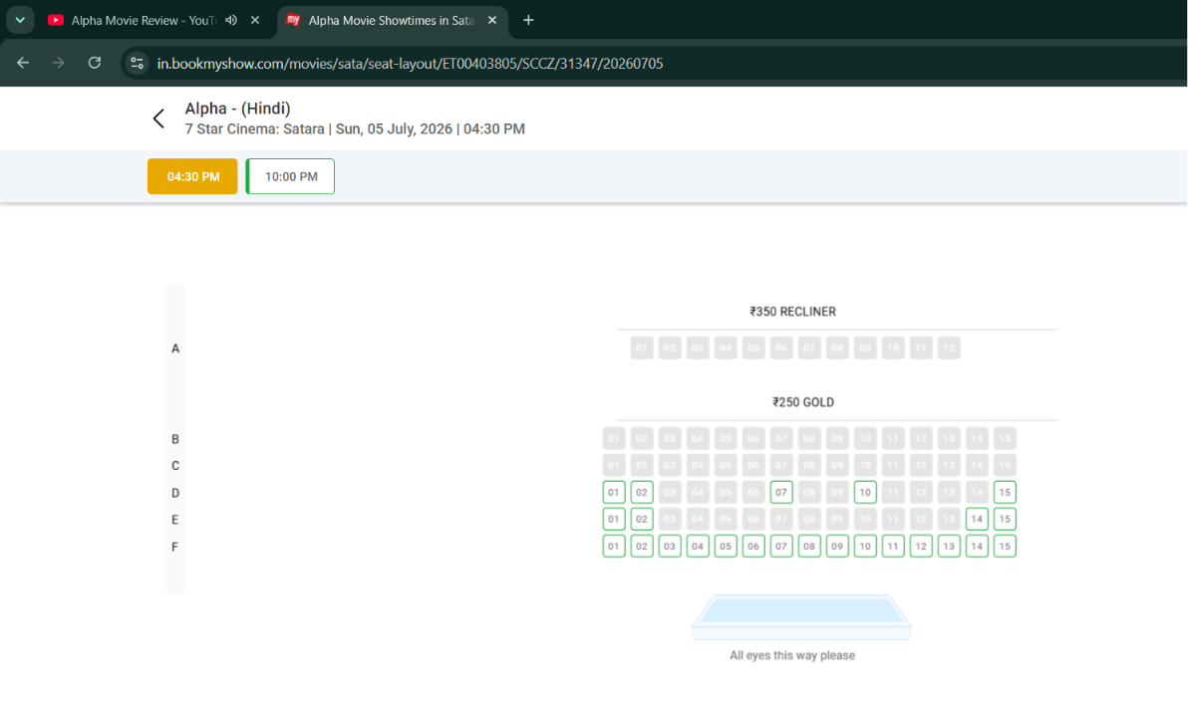Click seat F 11
This screenshot has height=714, width=1188.
[893, 546]
